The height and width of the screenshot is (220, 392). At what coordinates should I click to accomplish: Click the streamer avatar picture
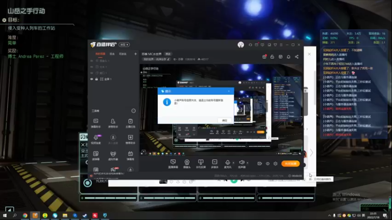tap(241, 44)
